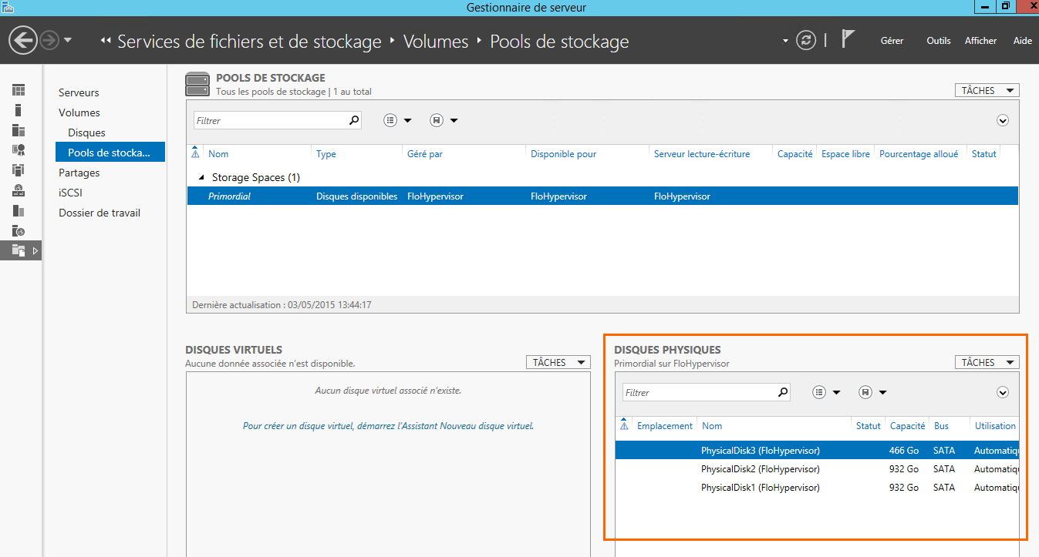
Task: Open TÂCHES dropdown for Disques physiques
Action: [987, 363]
